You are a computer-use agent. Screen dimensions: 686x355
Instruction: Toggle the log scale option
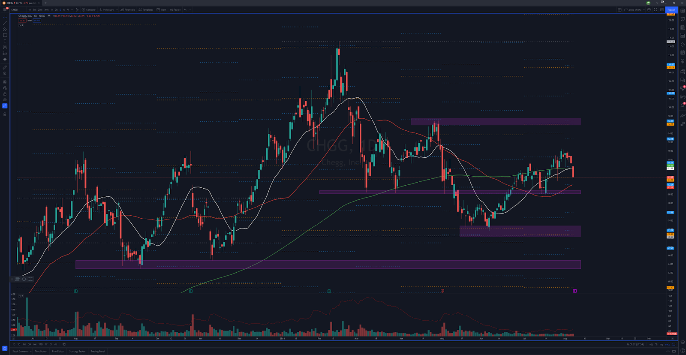pyautogui.click(x=661, y=344)
